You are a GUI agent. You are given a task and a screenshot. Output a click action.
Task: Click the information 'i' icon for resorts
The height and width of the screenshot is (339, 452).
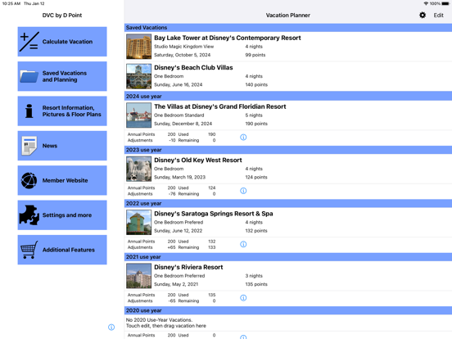[29, 111]
